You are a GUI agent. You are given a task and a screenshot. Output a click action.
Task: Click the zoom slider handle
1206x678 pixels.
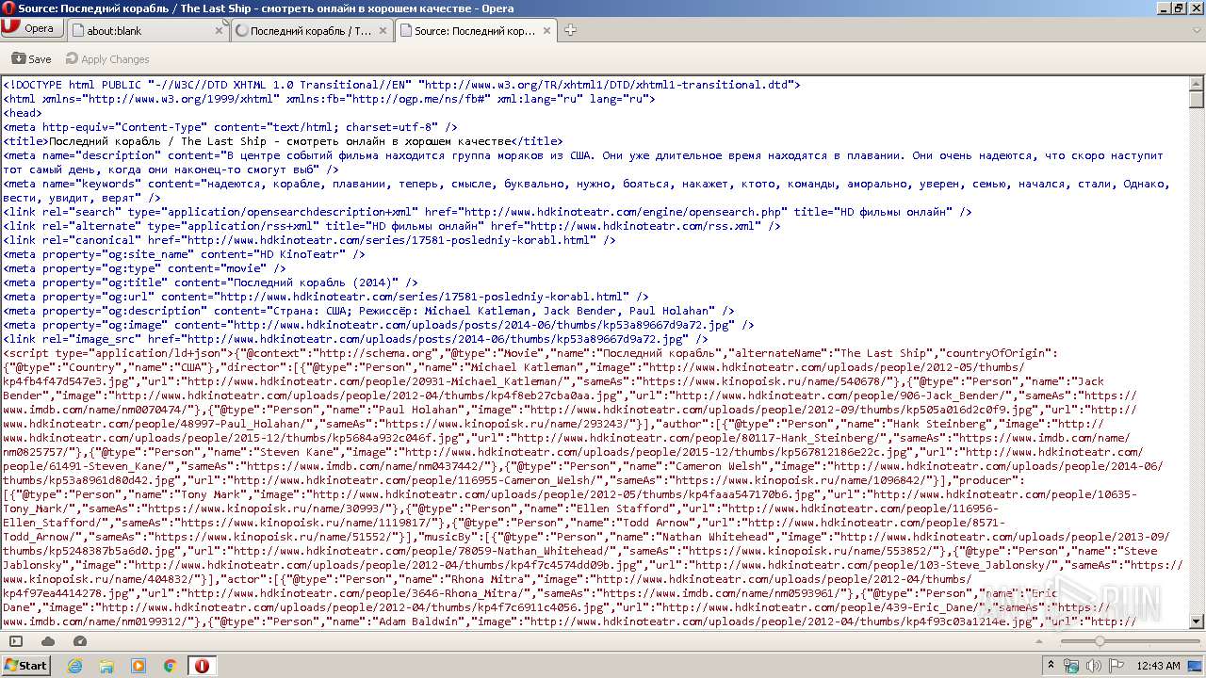click(x=1099, y=641)
